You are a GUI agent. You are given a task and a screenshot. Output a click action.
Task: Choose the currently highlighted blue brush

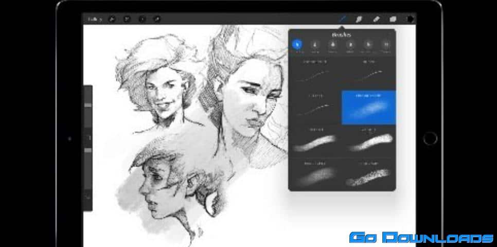[x=369, y=107]
